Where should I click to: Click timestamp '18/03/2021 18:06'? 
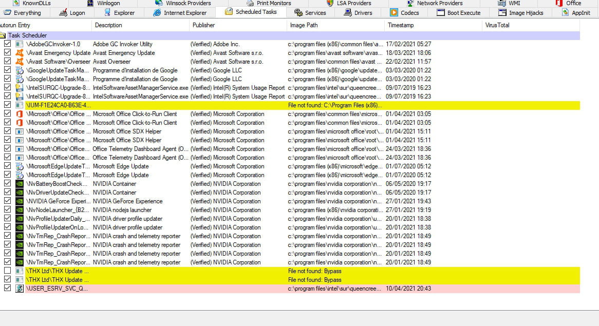(x=408, y=53)
